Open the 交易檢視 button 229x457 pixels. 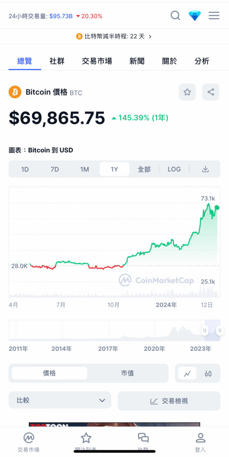[169, 401]
